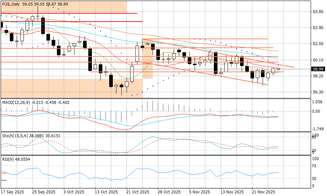Click the current price tag 58.99
Image resolution: width=327 pixels, height=196 pixels.
pyautogui.click(x=318, y=69)
